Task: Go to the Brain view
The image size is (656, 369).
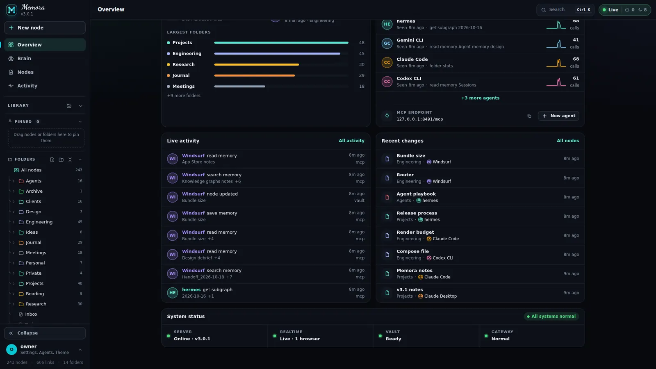Action: 45,59
